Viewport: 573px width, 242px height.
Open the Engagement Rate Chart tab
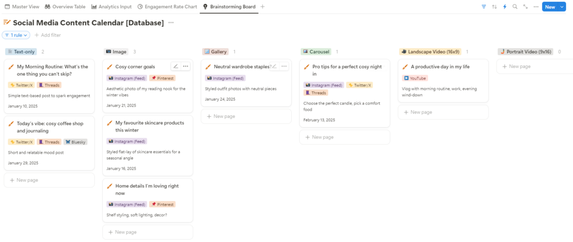coord(167,7)
